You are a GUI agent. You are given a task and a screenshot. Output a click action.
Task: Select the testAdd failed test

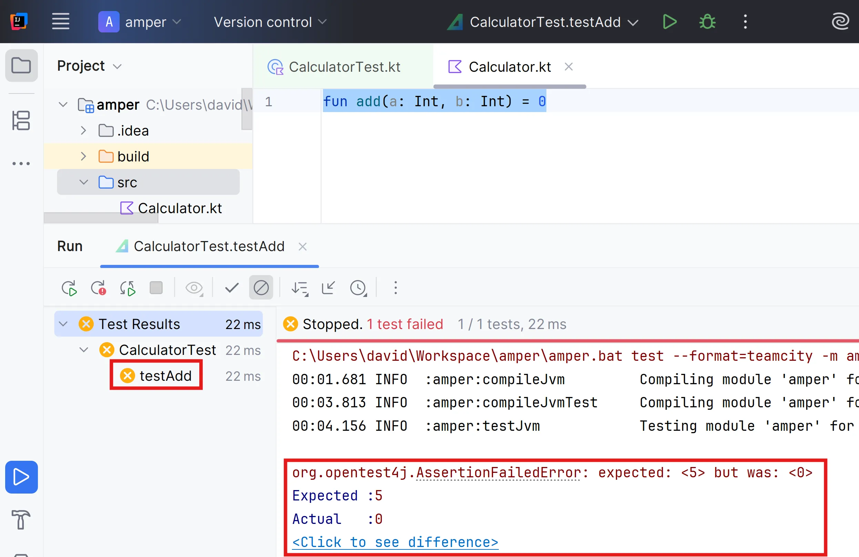165,376
